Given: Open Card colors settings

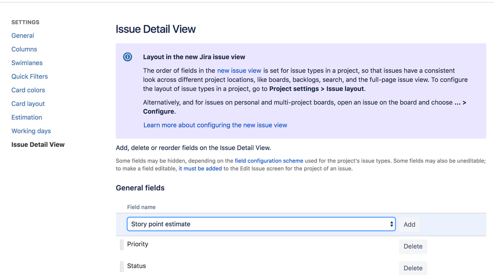Looking at the screenshot, I should [x=28, y=90].
